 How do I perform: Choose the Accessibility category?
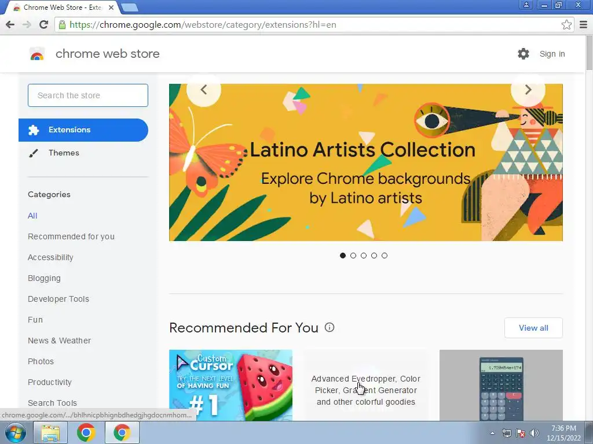coord(50,257)
